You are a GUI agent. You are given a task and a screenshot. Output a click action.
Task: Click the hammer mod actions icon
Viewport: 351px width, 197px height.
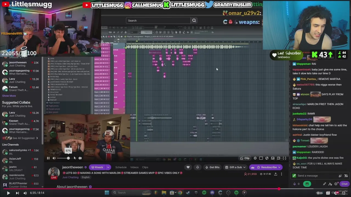point(330,184)
